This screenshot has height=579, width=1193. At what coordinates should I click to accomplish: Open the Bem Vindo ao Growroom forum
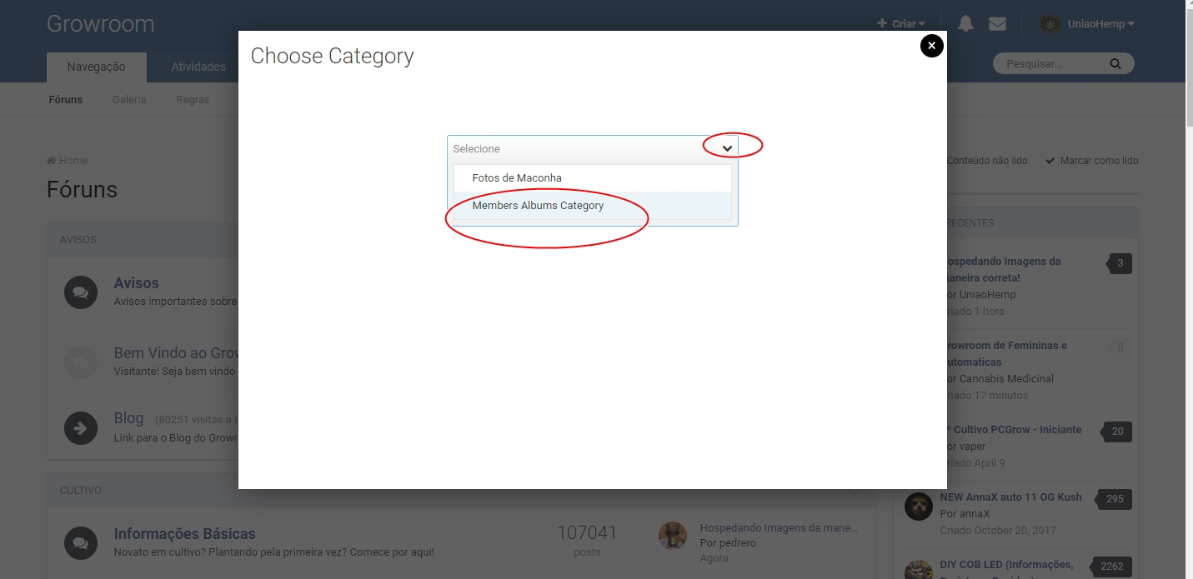click(176, 353)
